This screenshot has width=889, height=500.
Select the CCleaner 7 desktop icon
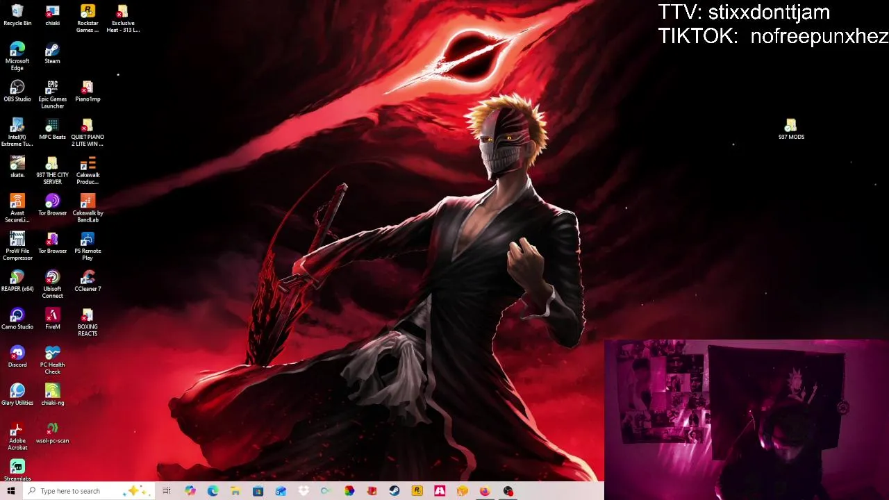(88, 281)
